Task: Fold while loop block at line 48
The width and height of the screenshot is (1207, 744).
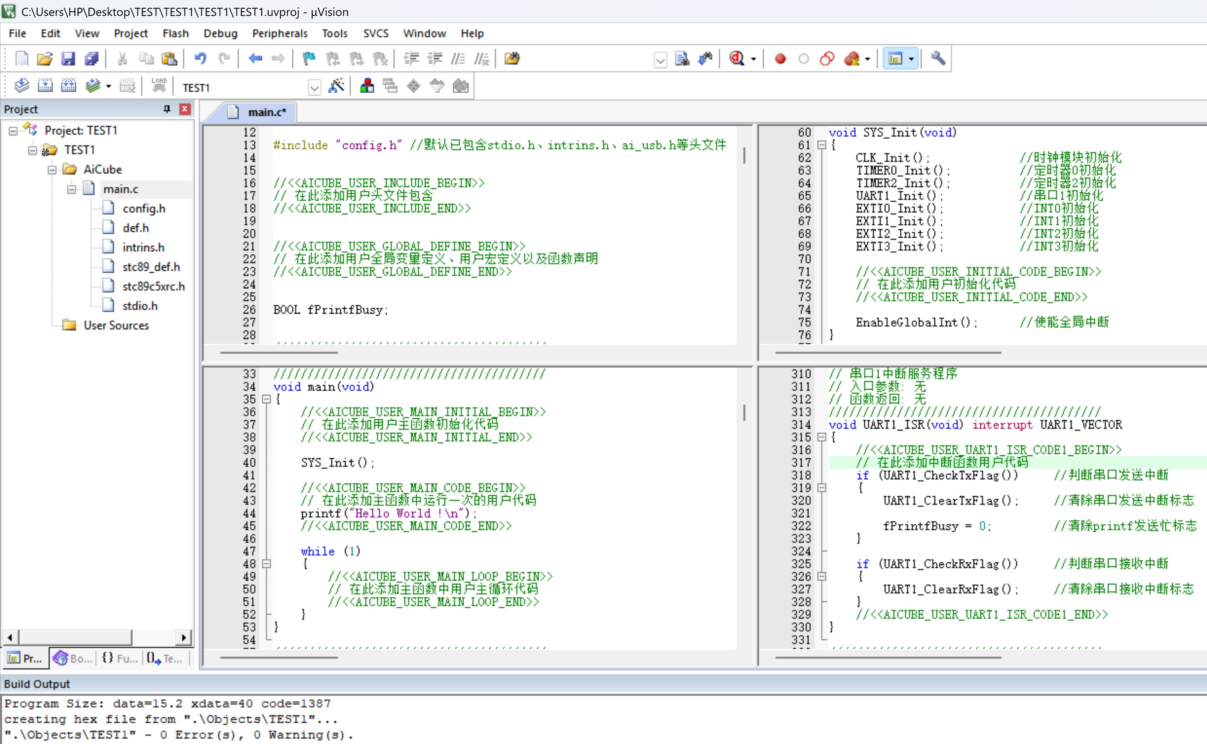Action: point(266,564)
